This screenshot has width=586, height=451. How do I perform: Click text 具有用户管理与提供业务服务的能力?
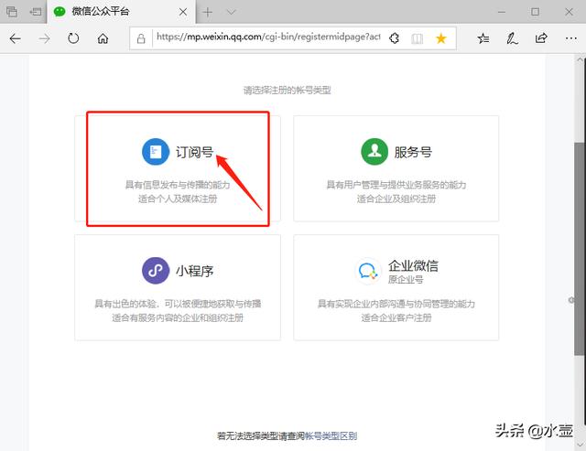pos(396,185)
